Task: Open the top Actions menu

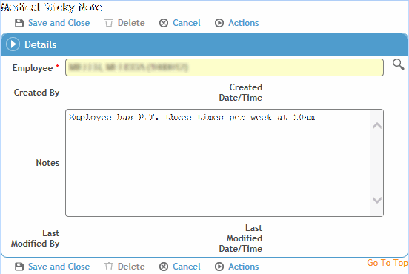Action: (x=243, y=23)
